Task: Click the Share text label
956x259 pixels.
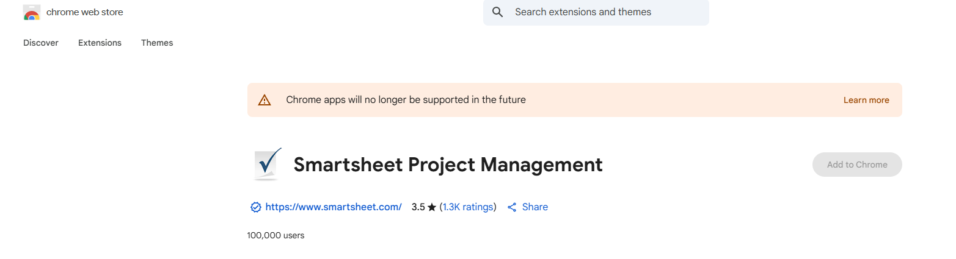Action: pos(535,207)
